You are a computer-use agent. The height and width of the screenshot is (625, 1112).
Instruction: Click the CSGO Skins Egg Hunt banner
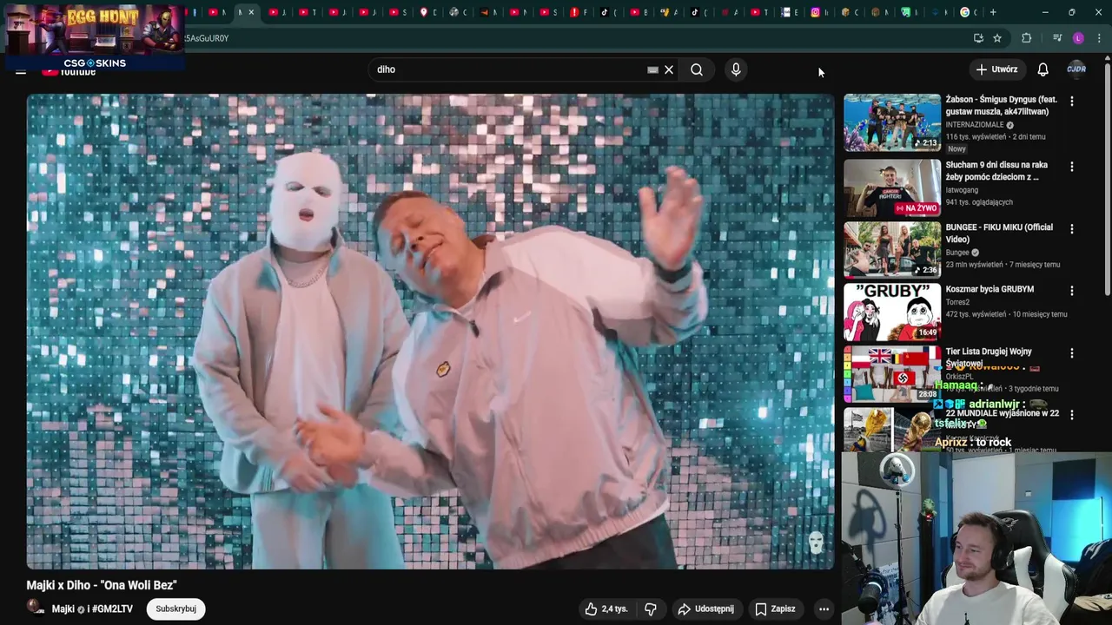[94, 36]
